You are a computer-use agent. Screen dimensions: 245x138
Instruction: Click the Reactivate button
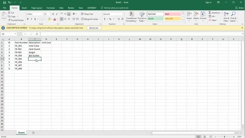(94, 28)
